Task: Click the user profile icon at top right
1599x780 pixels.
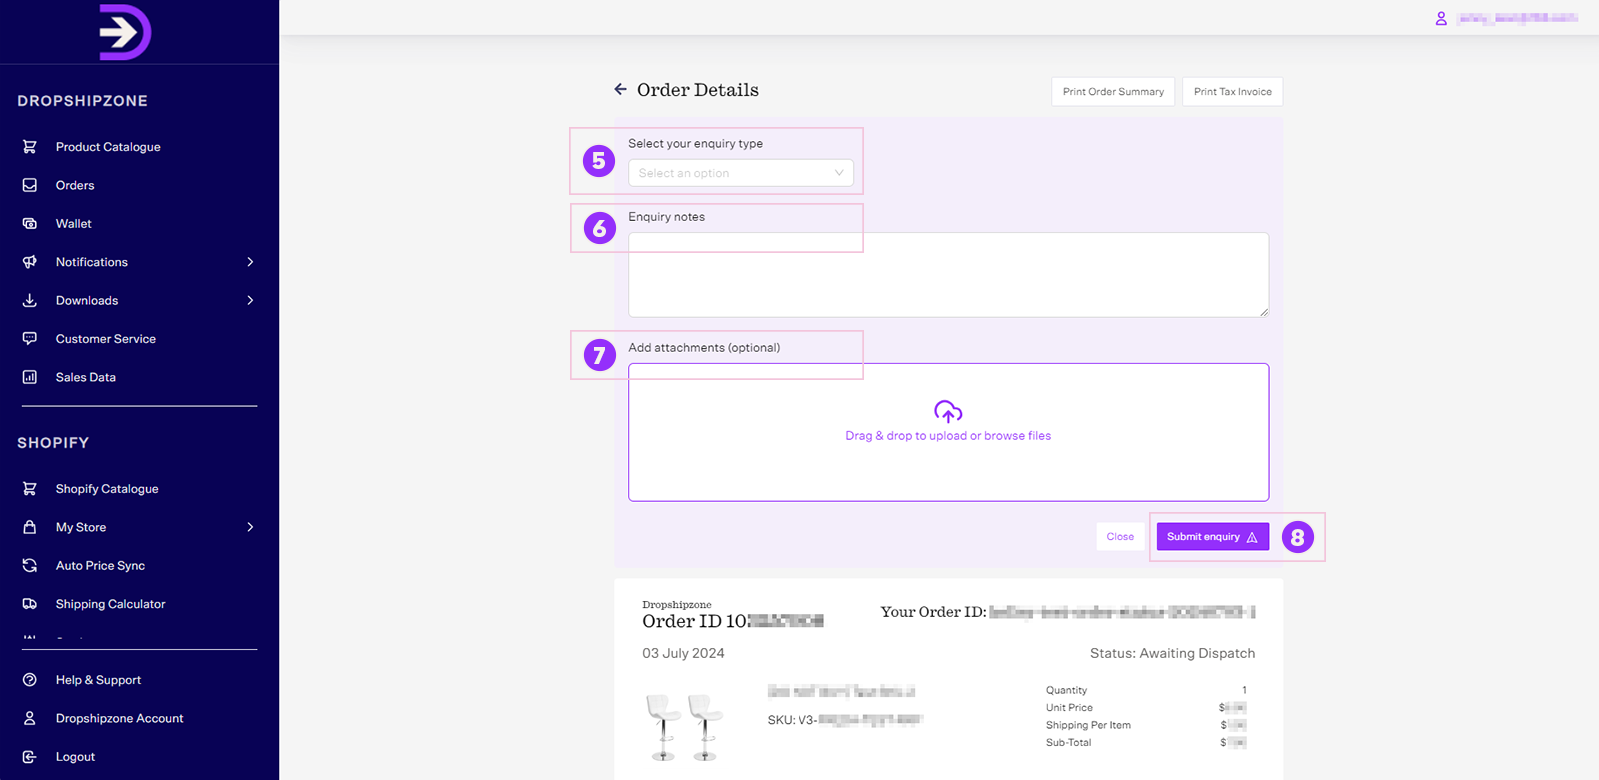Action: 1441,18
